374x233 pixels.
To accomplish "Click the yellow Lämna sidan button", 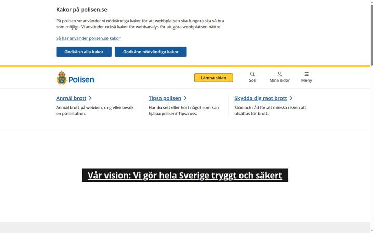I will [213, 78].
